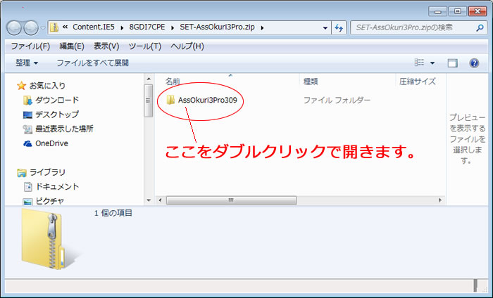Screen dimensions: 493x298
Task: Select ドキュメント under libraries
Action: tap(57, 187)
